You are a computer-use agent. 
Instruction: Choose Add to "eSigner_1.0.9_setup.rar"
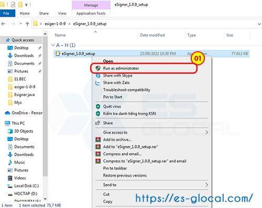130,147
